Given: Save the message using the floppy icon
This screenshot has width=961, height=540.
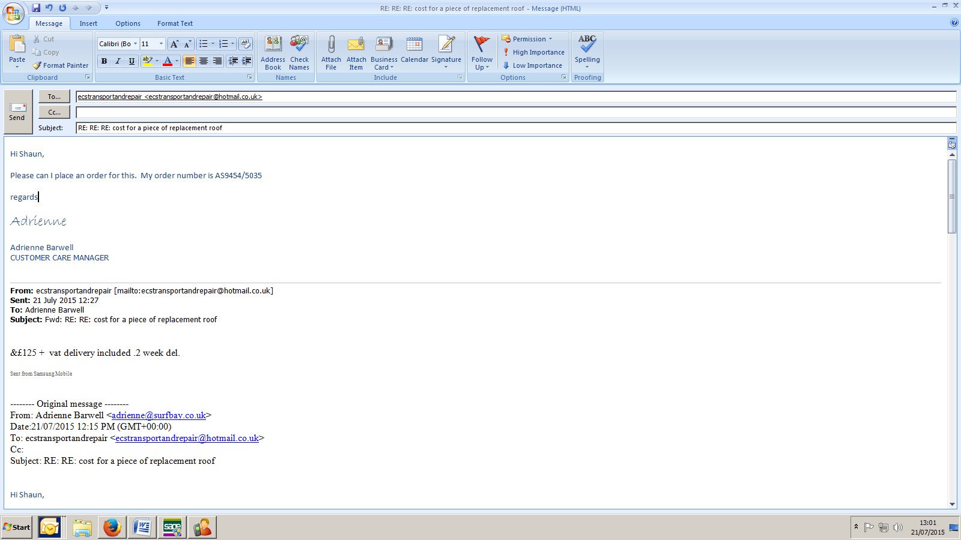Looking at the screenshot, I should tap(36, 8).
